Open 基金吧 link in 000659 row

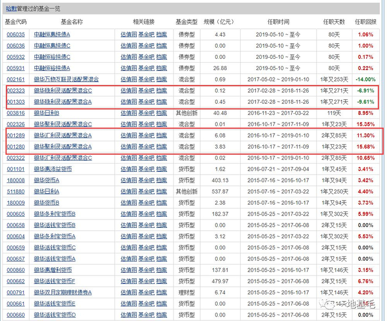[146, 248]
